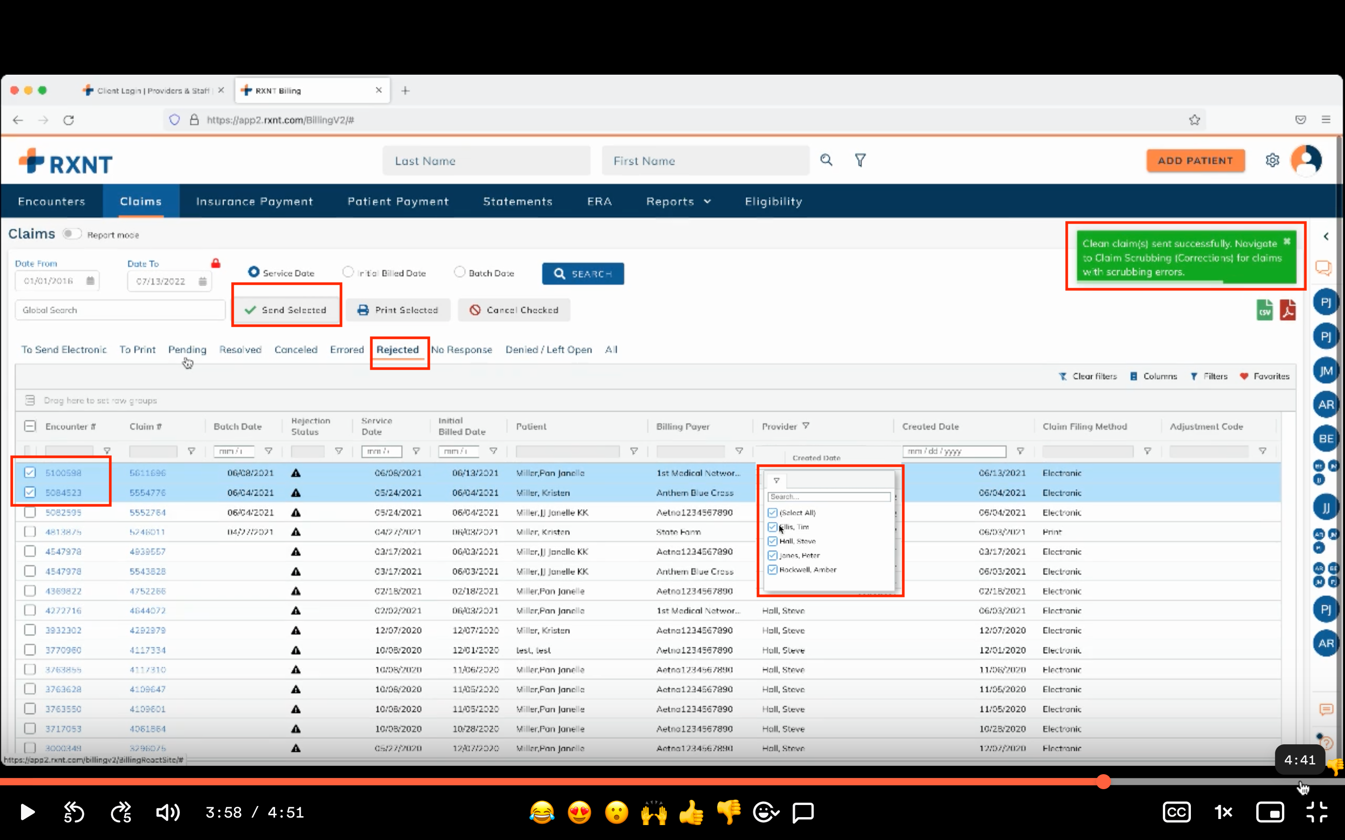Select the JJ patient avatar in sidebar
Screen dimensions: 1345x840
(1325, 507)
